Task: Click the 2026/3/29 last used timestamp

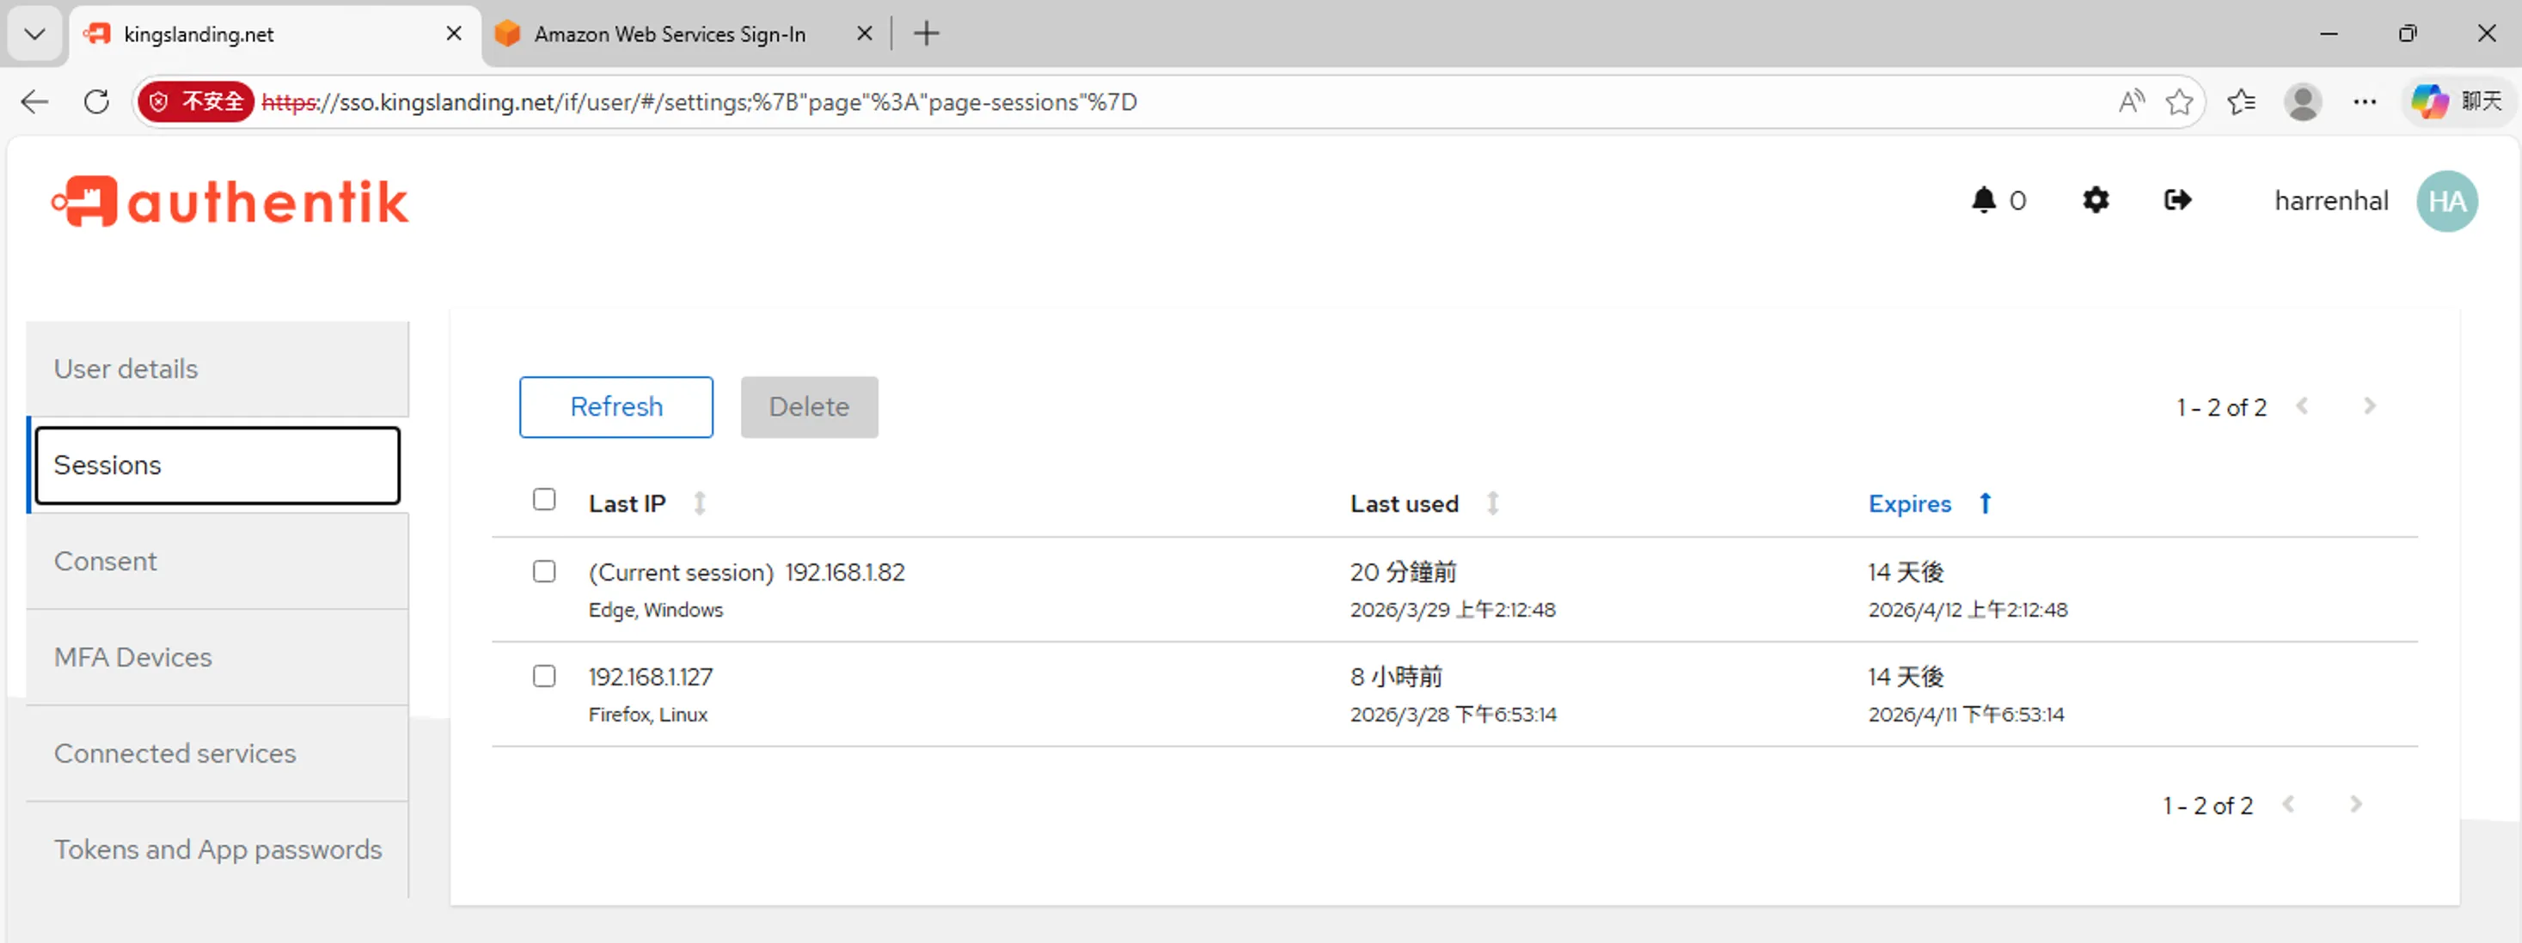Action: (x=1453, y=610)
